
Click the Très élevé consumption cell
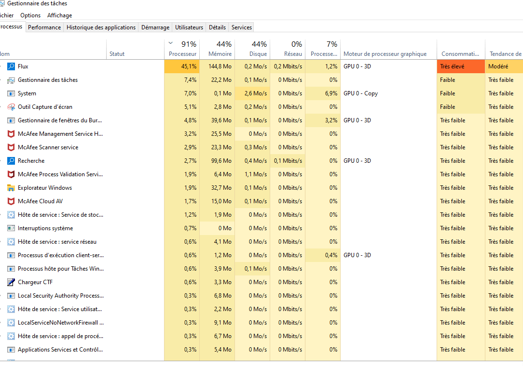point(461,66)
